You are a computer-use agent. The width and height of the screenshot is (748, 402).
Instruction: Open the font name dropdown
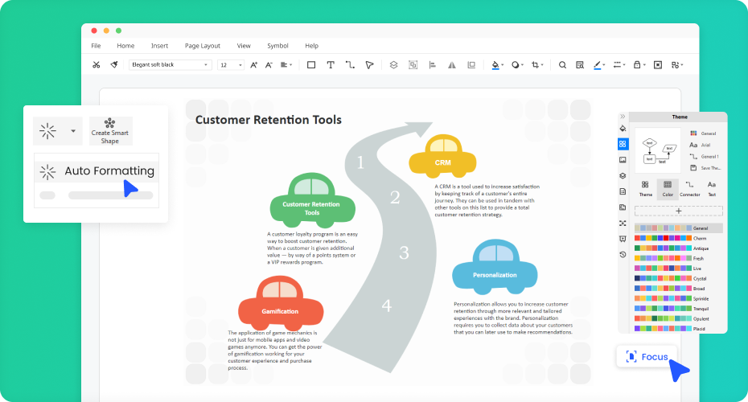170,65
